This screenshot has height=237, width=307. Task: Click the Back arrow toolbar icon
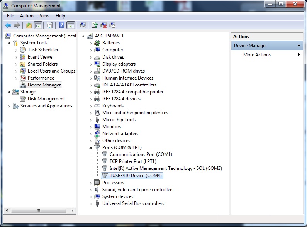[x=8, y=25]
